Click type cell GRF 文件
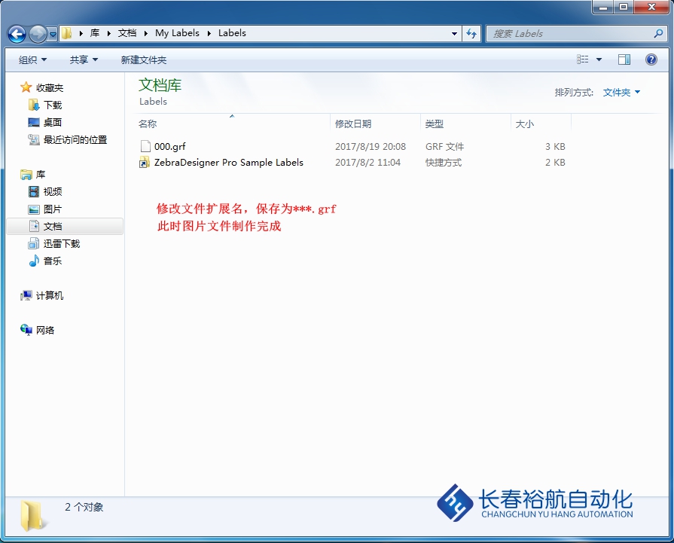Viewport: 674px width, 543px height. click(x=444, y=146)
